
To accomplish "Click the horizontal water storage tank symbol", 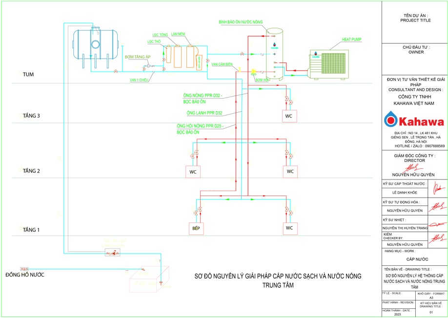I will tap(95, 44).
